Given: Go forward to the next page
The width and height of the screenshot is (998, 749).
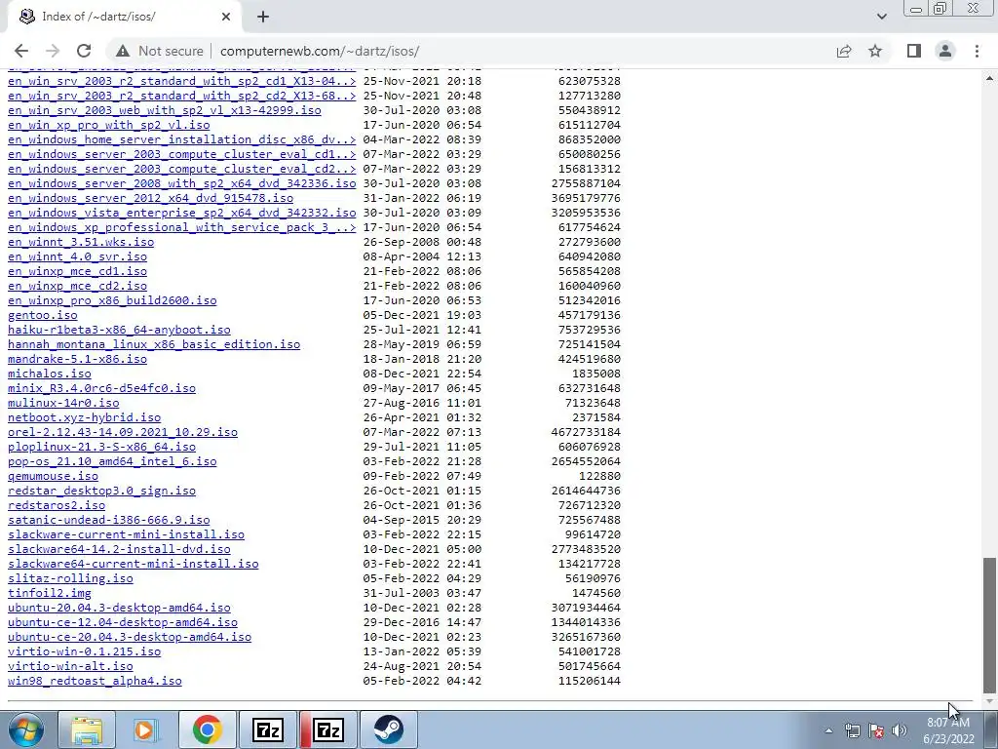Looking at the screenshot, I should tap(53, 51).
